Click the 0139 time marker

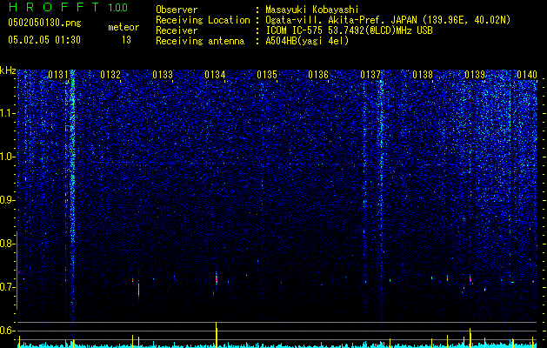475,75
